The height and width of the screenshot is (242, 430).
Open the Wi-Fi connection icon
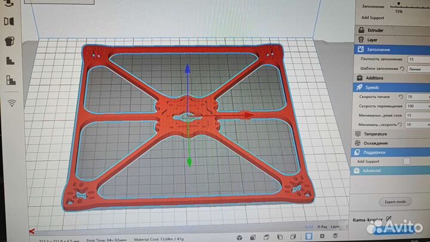pyautogui.click(x=11, y=103)
